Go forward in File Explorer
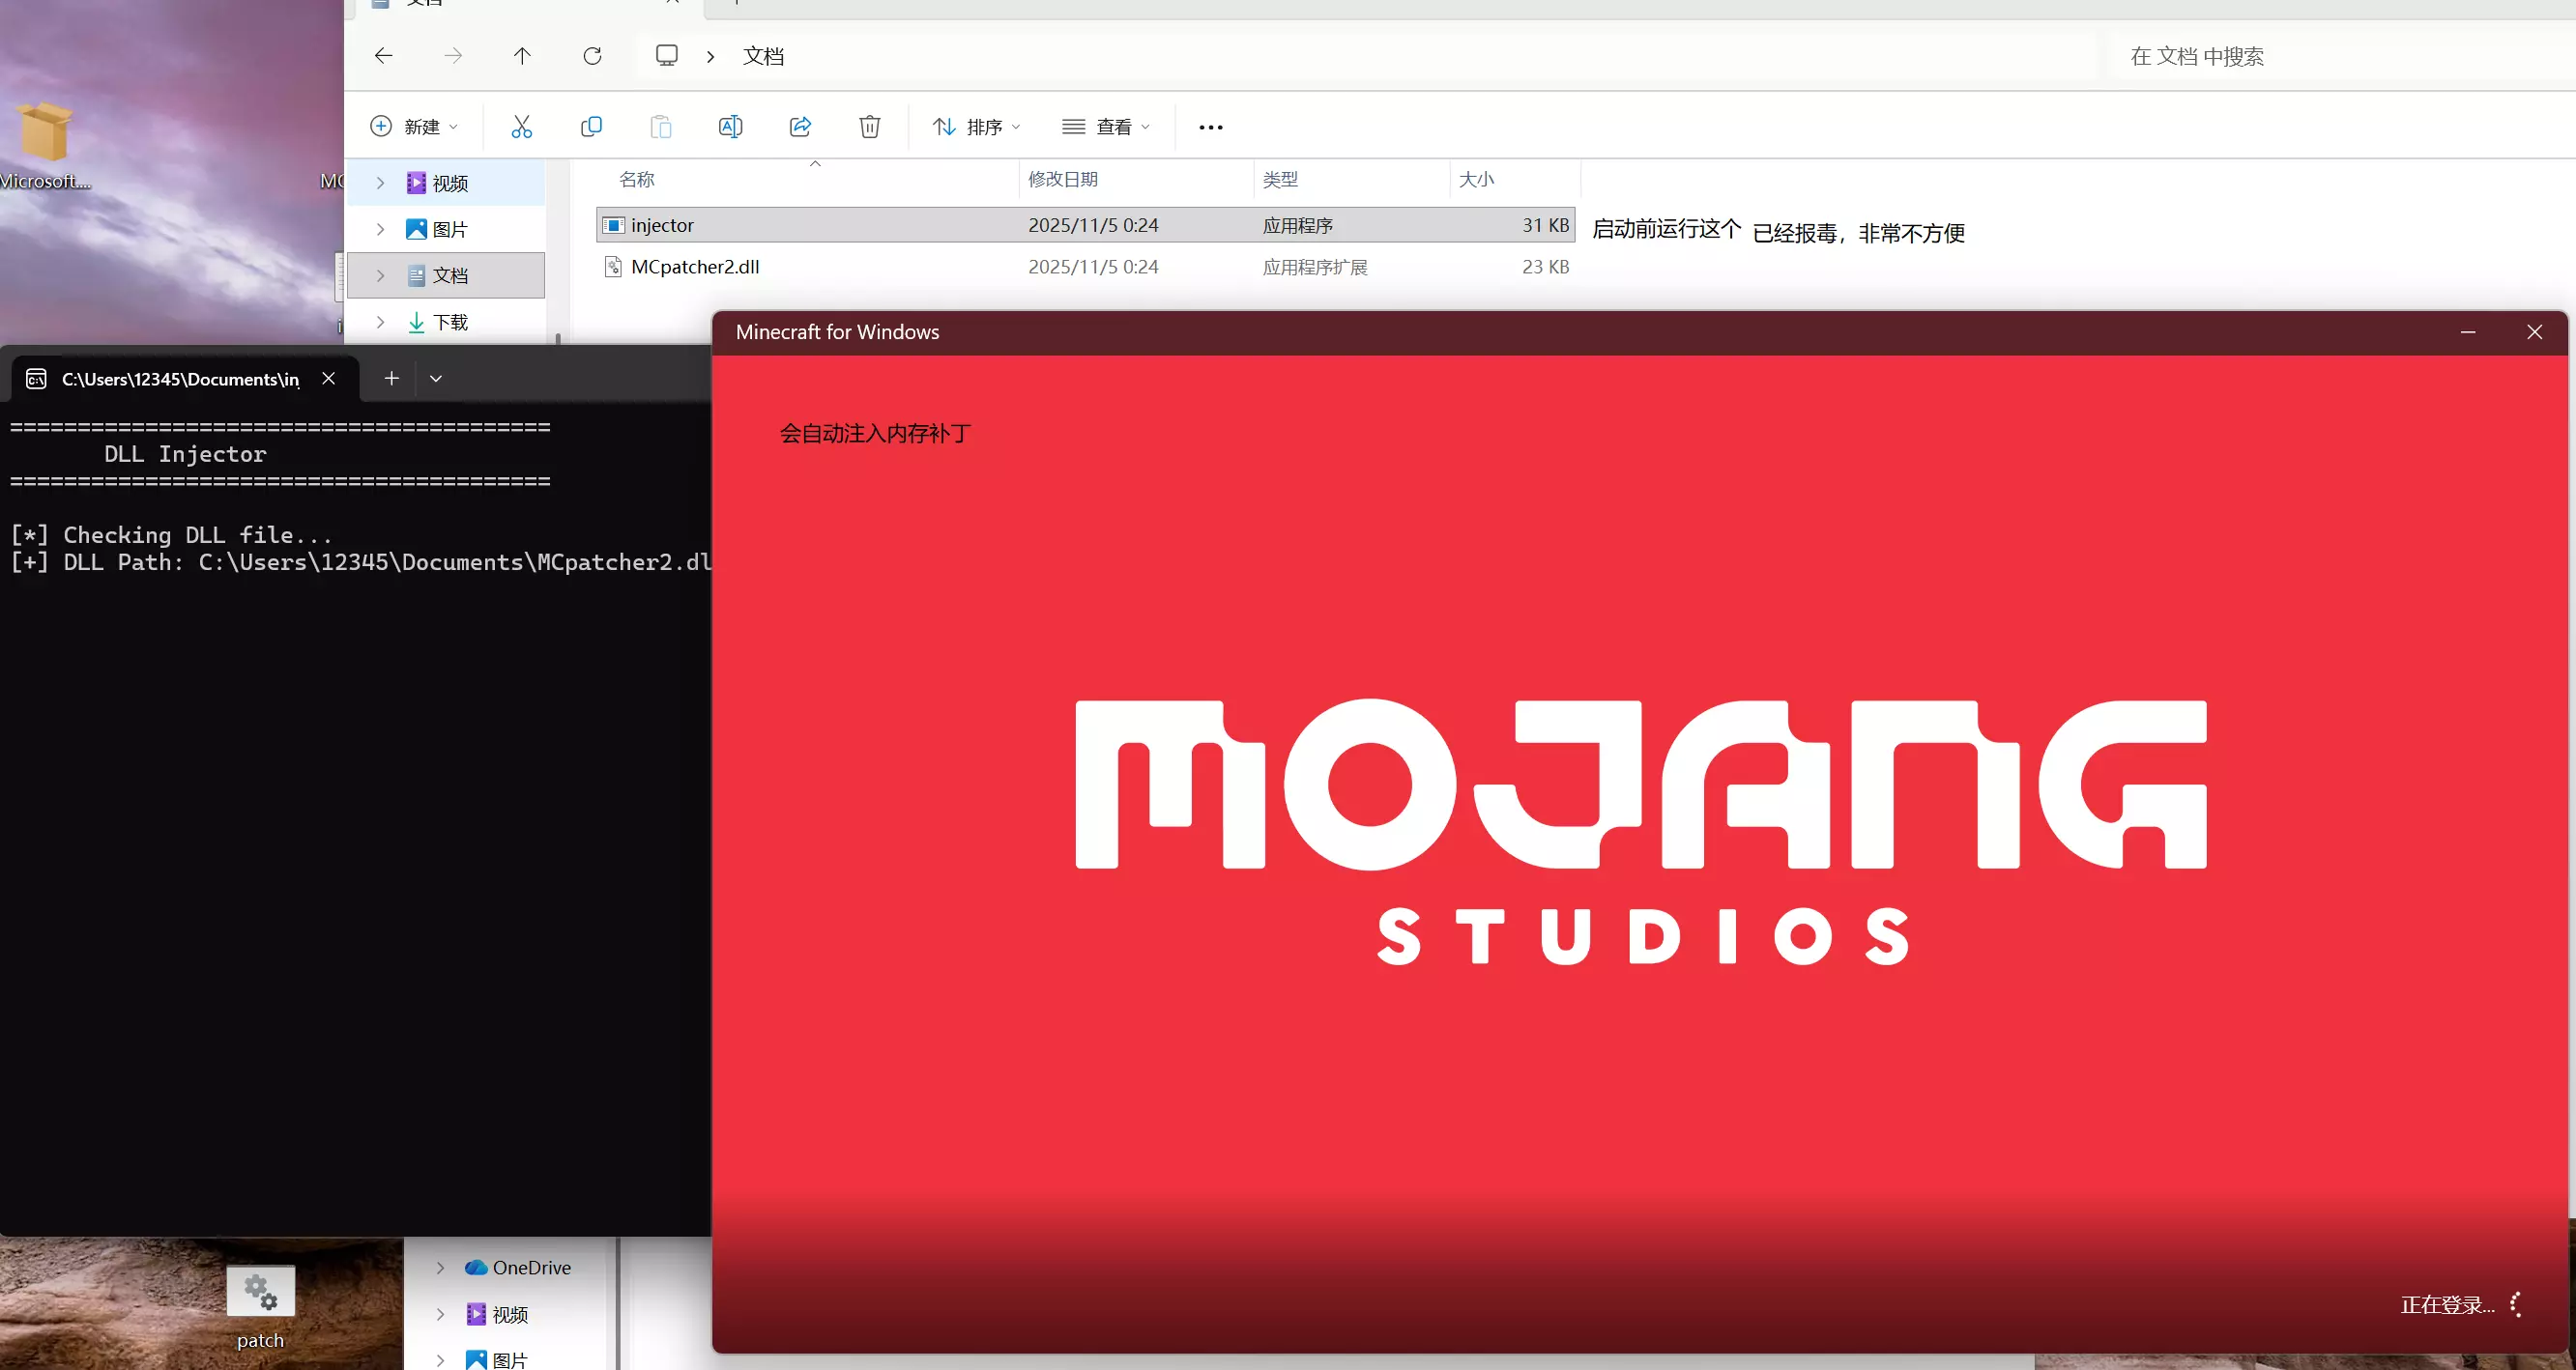This screenshot has width=2576, height=1370. coord(453,56)
